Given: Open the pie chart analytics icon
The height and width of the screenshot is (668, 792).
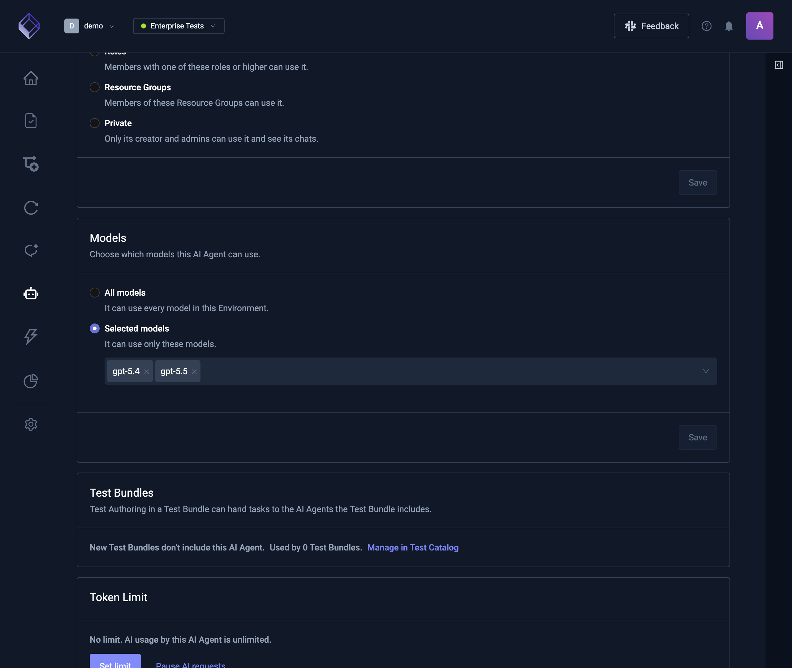Looking at the screenshot, I should pyautogui.click(x=31, y=381).
